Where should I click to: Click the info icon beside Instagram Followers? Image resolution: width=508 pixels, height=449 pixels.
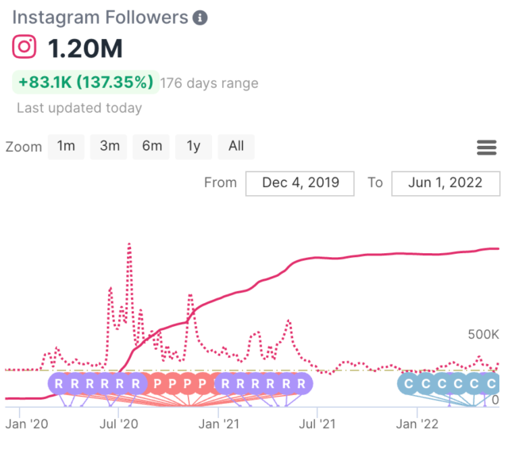(201, 17)
